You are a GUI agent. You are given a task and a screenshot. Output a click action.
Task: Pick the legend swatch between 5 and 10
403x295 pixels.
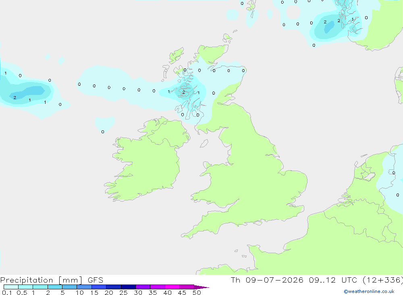tap(70, 287)
